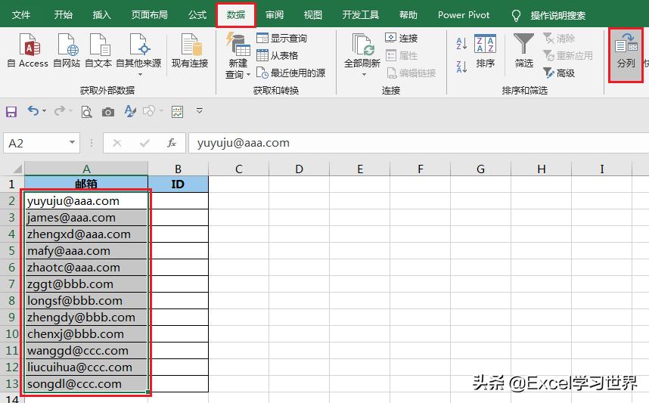The image size is (649, 403).
Task: Click the 邮箱 header cell
Action: [86, 184]
